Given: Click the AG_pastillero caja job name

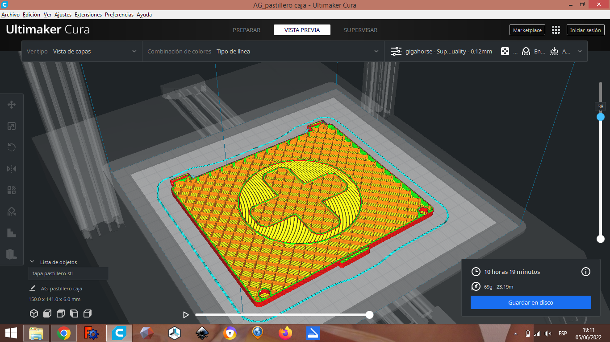Looking at the screenshot, I should pyautogui.click(x=62, y=289).
